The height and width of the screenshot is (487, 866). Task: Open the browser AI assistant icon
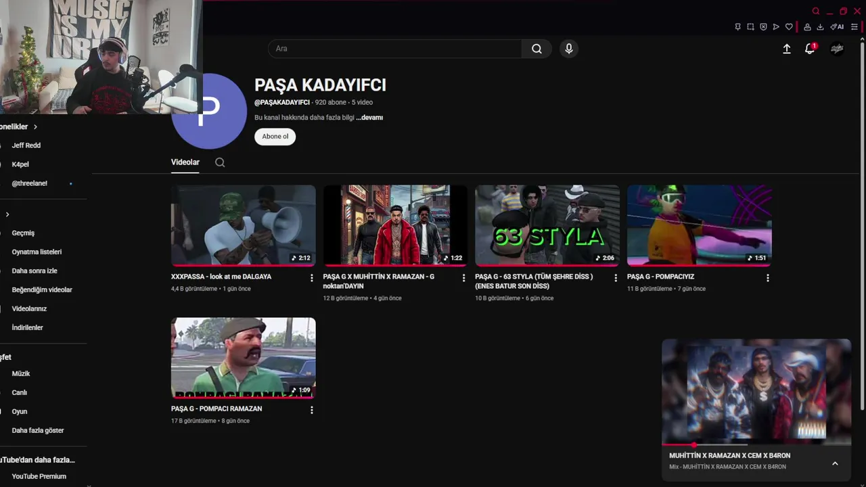coord(837,27)
